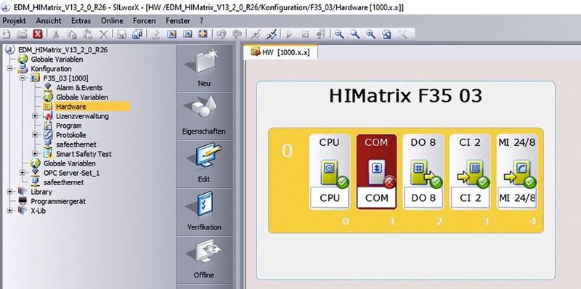Click the Offline action button
This screenshot has width=581, height=289.
(x=204, y=259)
